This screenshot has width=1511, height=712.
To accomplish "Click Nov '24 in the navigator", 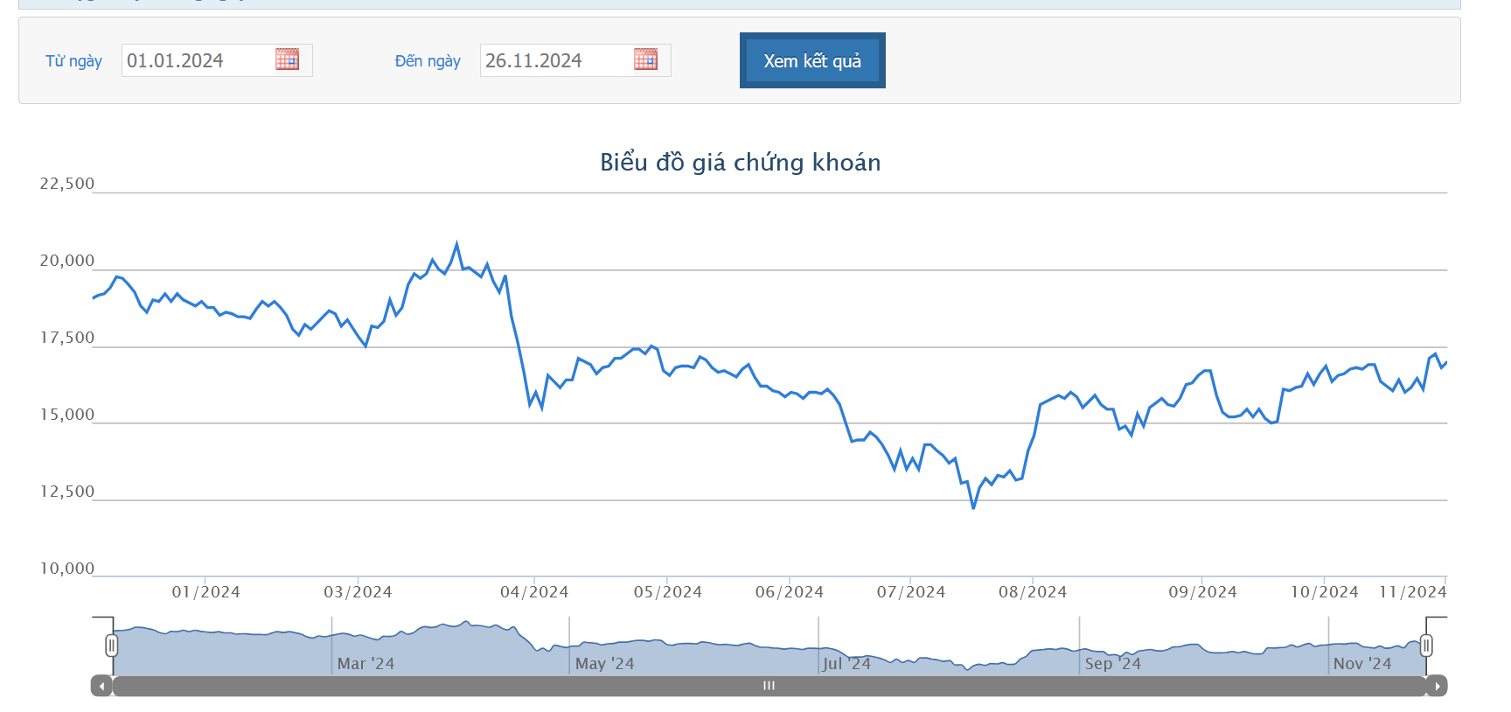I will pos(1361,664).
